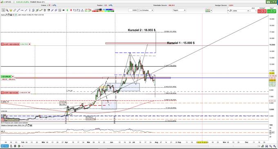Image resolution: width=278 pixels, height=149 pixels.
Task: Choose the red down arrow marker tool
Action: [x=71, y=10]
